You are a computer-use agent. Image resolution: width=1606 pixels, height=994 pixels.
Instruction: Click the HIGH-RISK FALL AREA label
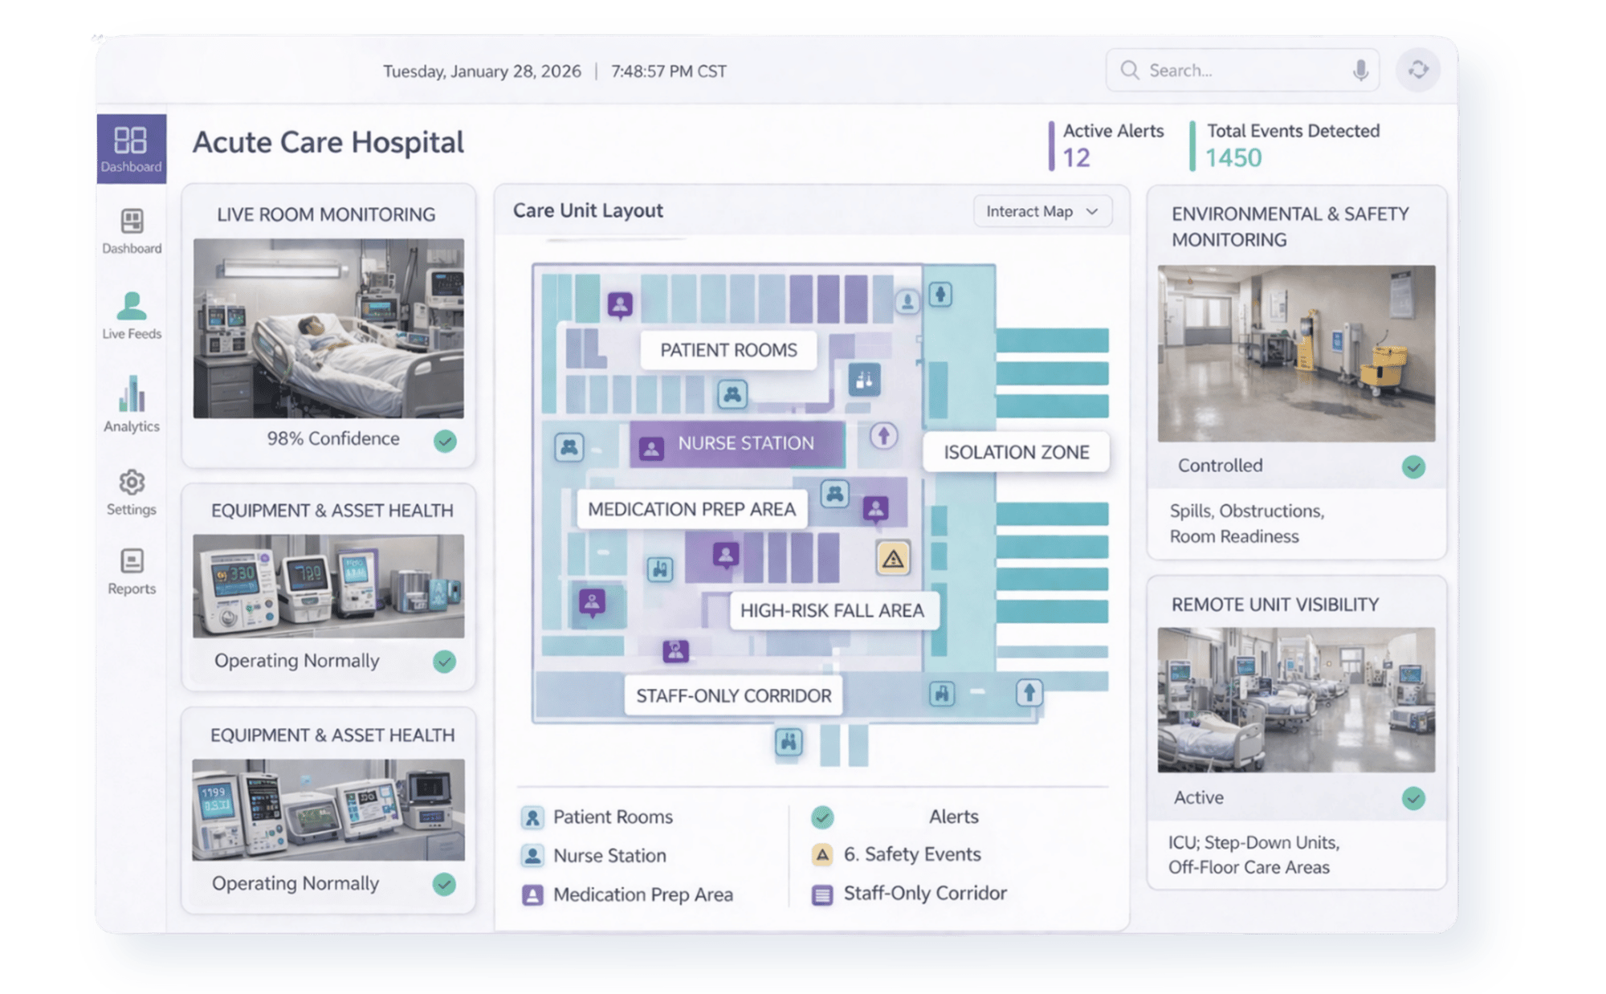point(832,610)
